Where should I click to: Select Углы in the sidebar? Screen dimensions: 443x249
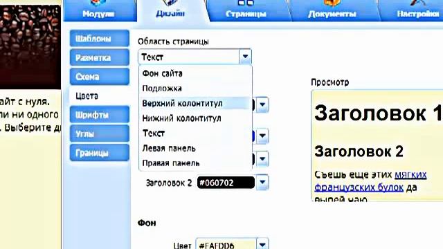100,133
